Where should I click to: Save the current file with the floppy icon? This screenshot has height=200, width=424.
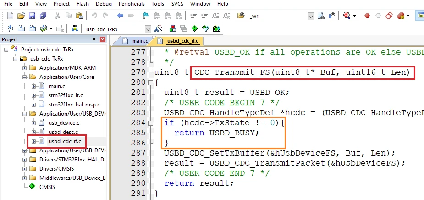32,16
